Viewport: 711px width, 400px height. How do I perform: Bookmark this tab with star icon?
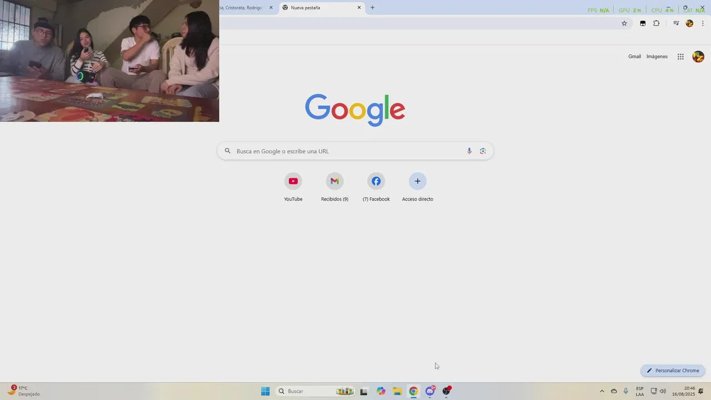point(624,23)
